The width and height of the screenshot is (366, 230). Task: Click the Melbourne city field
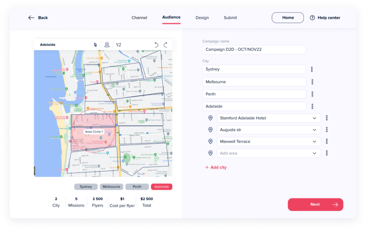[x=254, y=82]
